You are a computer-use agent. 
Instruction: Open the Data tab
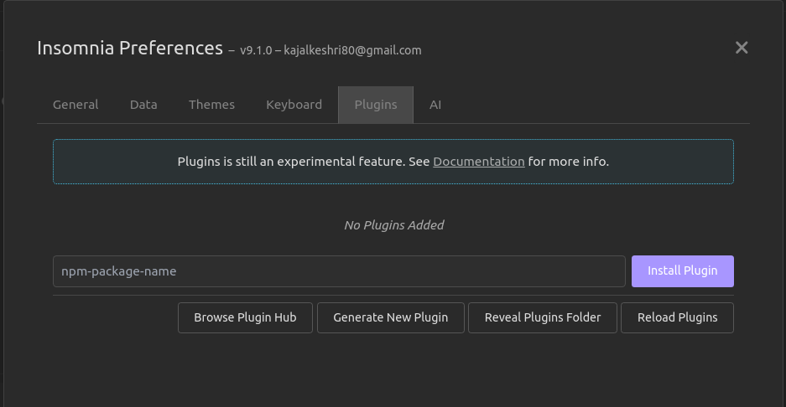(143, 105)
